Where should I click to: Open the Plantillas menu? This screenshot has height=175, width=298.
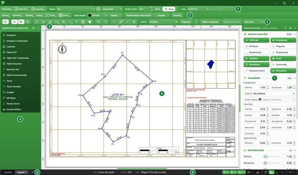(7, 9)
